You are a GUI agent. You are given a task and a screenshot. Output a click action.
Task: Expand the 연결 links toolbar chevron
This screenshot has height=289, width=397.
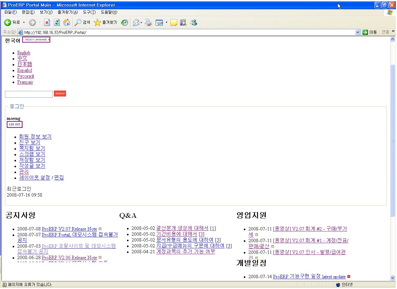(x=393, y=31)
